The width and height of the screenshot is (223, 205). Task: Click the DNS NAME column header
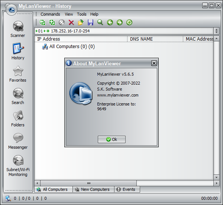pos(155,39)
